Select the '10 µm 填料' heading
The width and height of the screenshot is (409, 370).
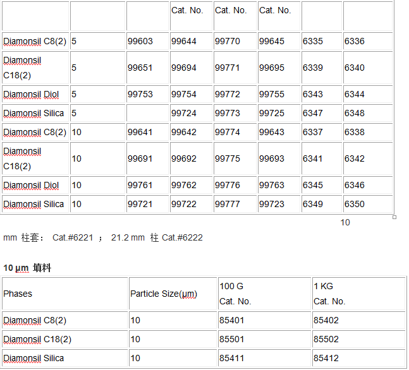pyautogui.click(x=27, y=268)
